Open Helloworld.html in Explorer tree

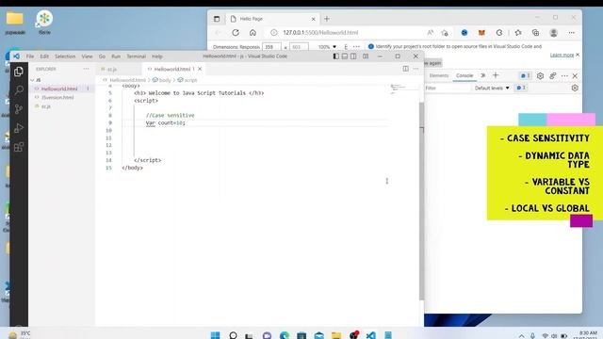tap(59, 89)
